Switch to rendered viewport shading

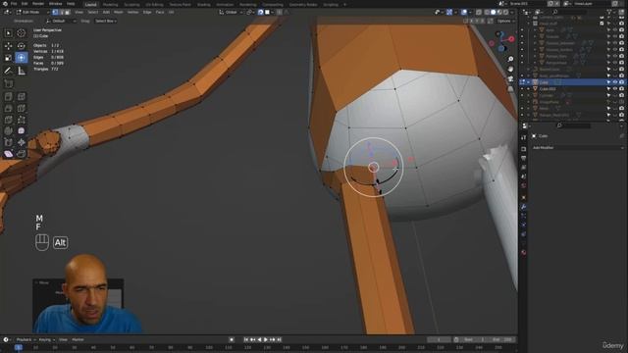(x=505, y=13)
